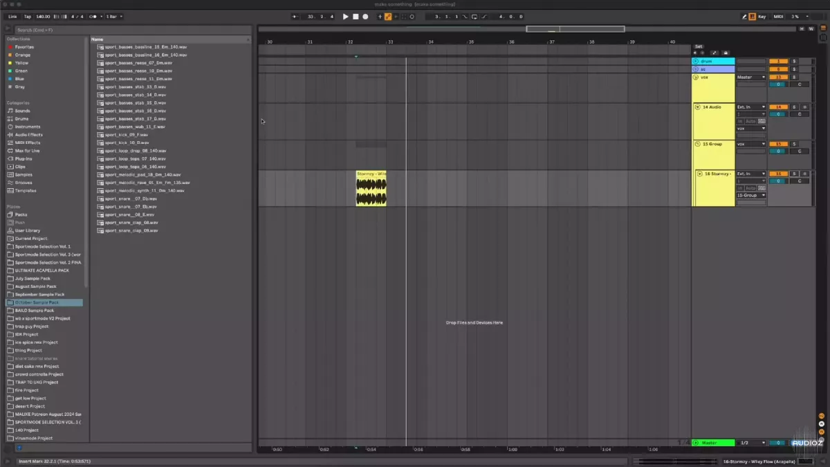The height and width of the screenshot is (467, 830).
Task: Collapse the vox group track
Action: [697, 77]
